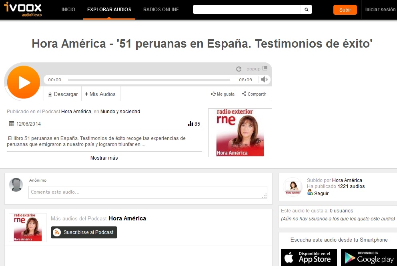Open the large Hora América cover image
397x266 pixels.
tap(240, 133)
